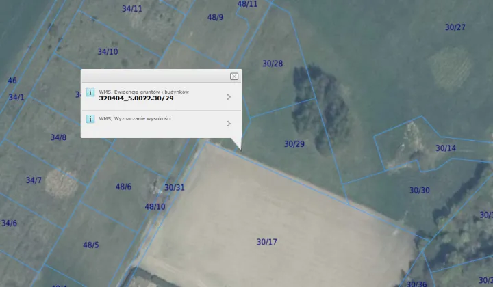Expand the Wyznaczanie wysokości entry
Viewport: 493px width, 287px height.
pos(229,124)
